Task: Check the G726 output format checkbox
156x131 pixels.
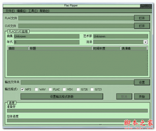Action: tap(78, 89)
